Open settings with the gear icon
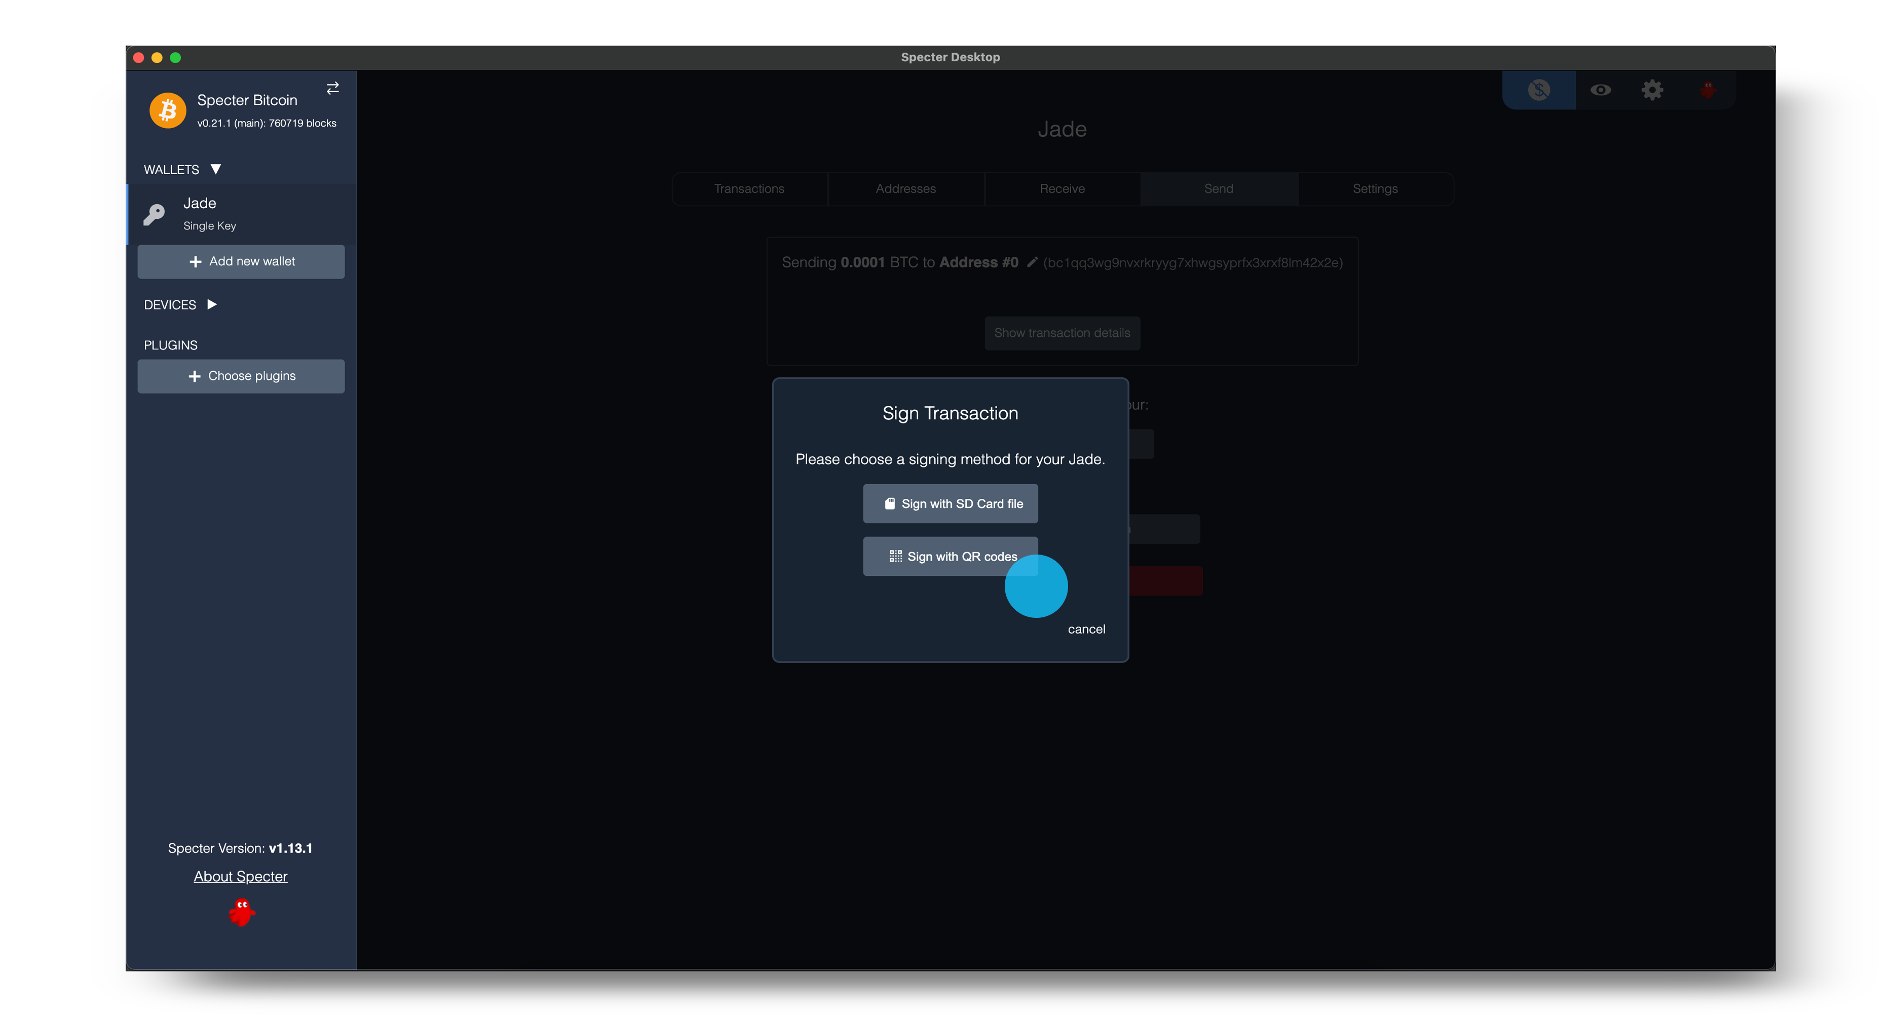Viewport: 1897px width, 1021px height. point(1652,90)
